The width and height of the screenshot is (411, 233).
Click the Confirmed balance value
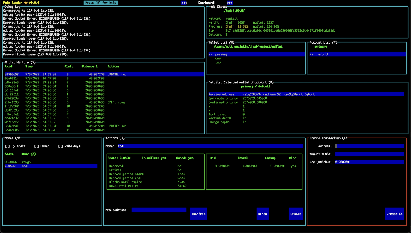tap(255, 102)
